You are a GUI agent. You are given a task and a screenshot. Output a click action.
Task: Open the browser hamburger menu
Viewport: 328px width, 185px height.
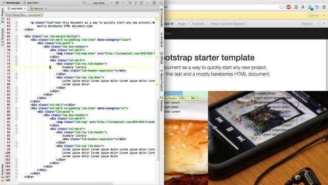click(x=324, y=7)
